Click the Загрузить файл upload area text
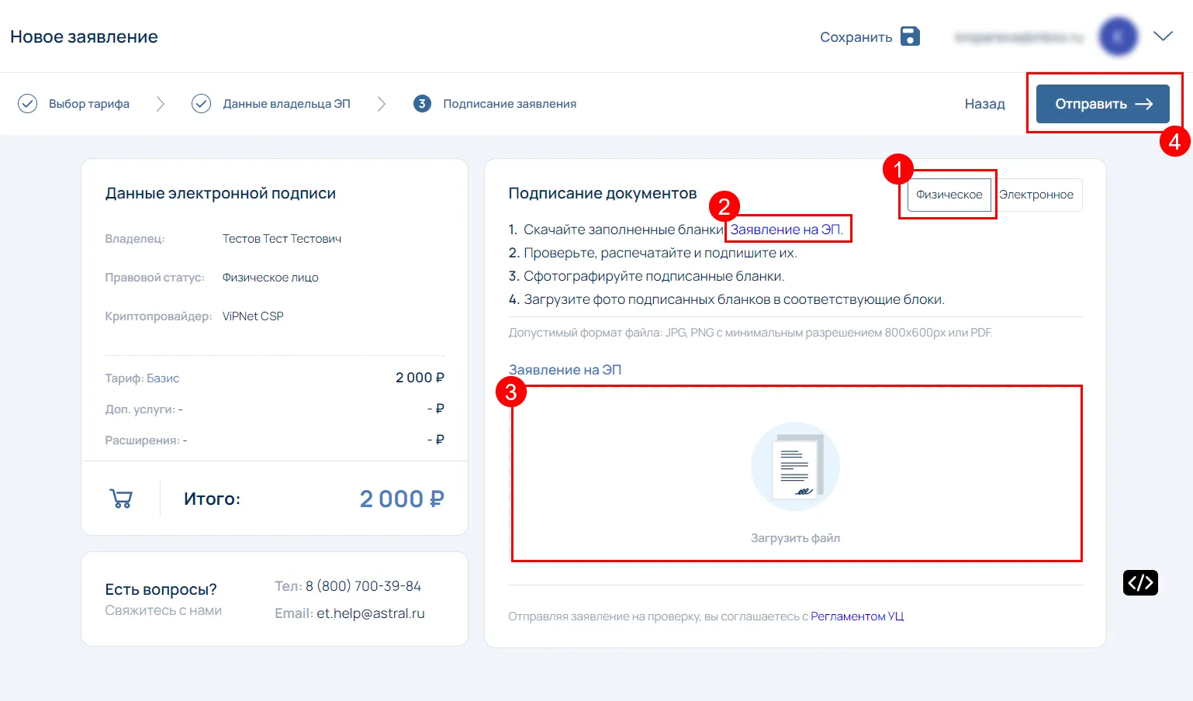1193x701 pixels. (795, 538)
